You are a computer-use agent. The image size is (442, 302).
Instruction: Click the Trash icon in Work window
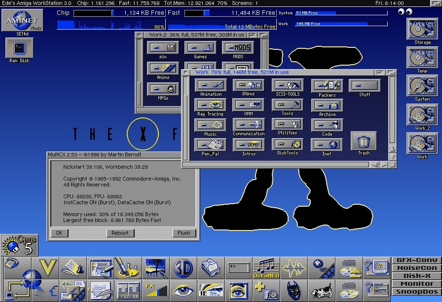pyautogui.click(x=364, y=142)
